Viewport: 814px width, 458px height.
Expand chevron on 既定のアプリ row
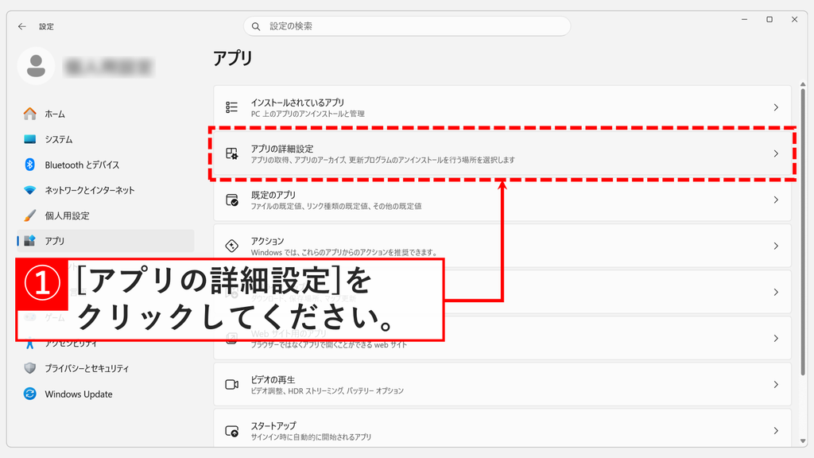point(776,200)
